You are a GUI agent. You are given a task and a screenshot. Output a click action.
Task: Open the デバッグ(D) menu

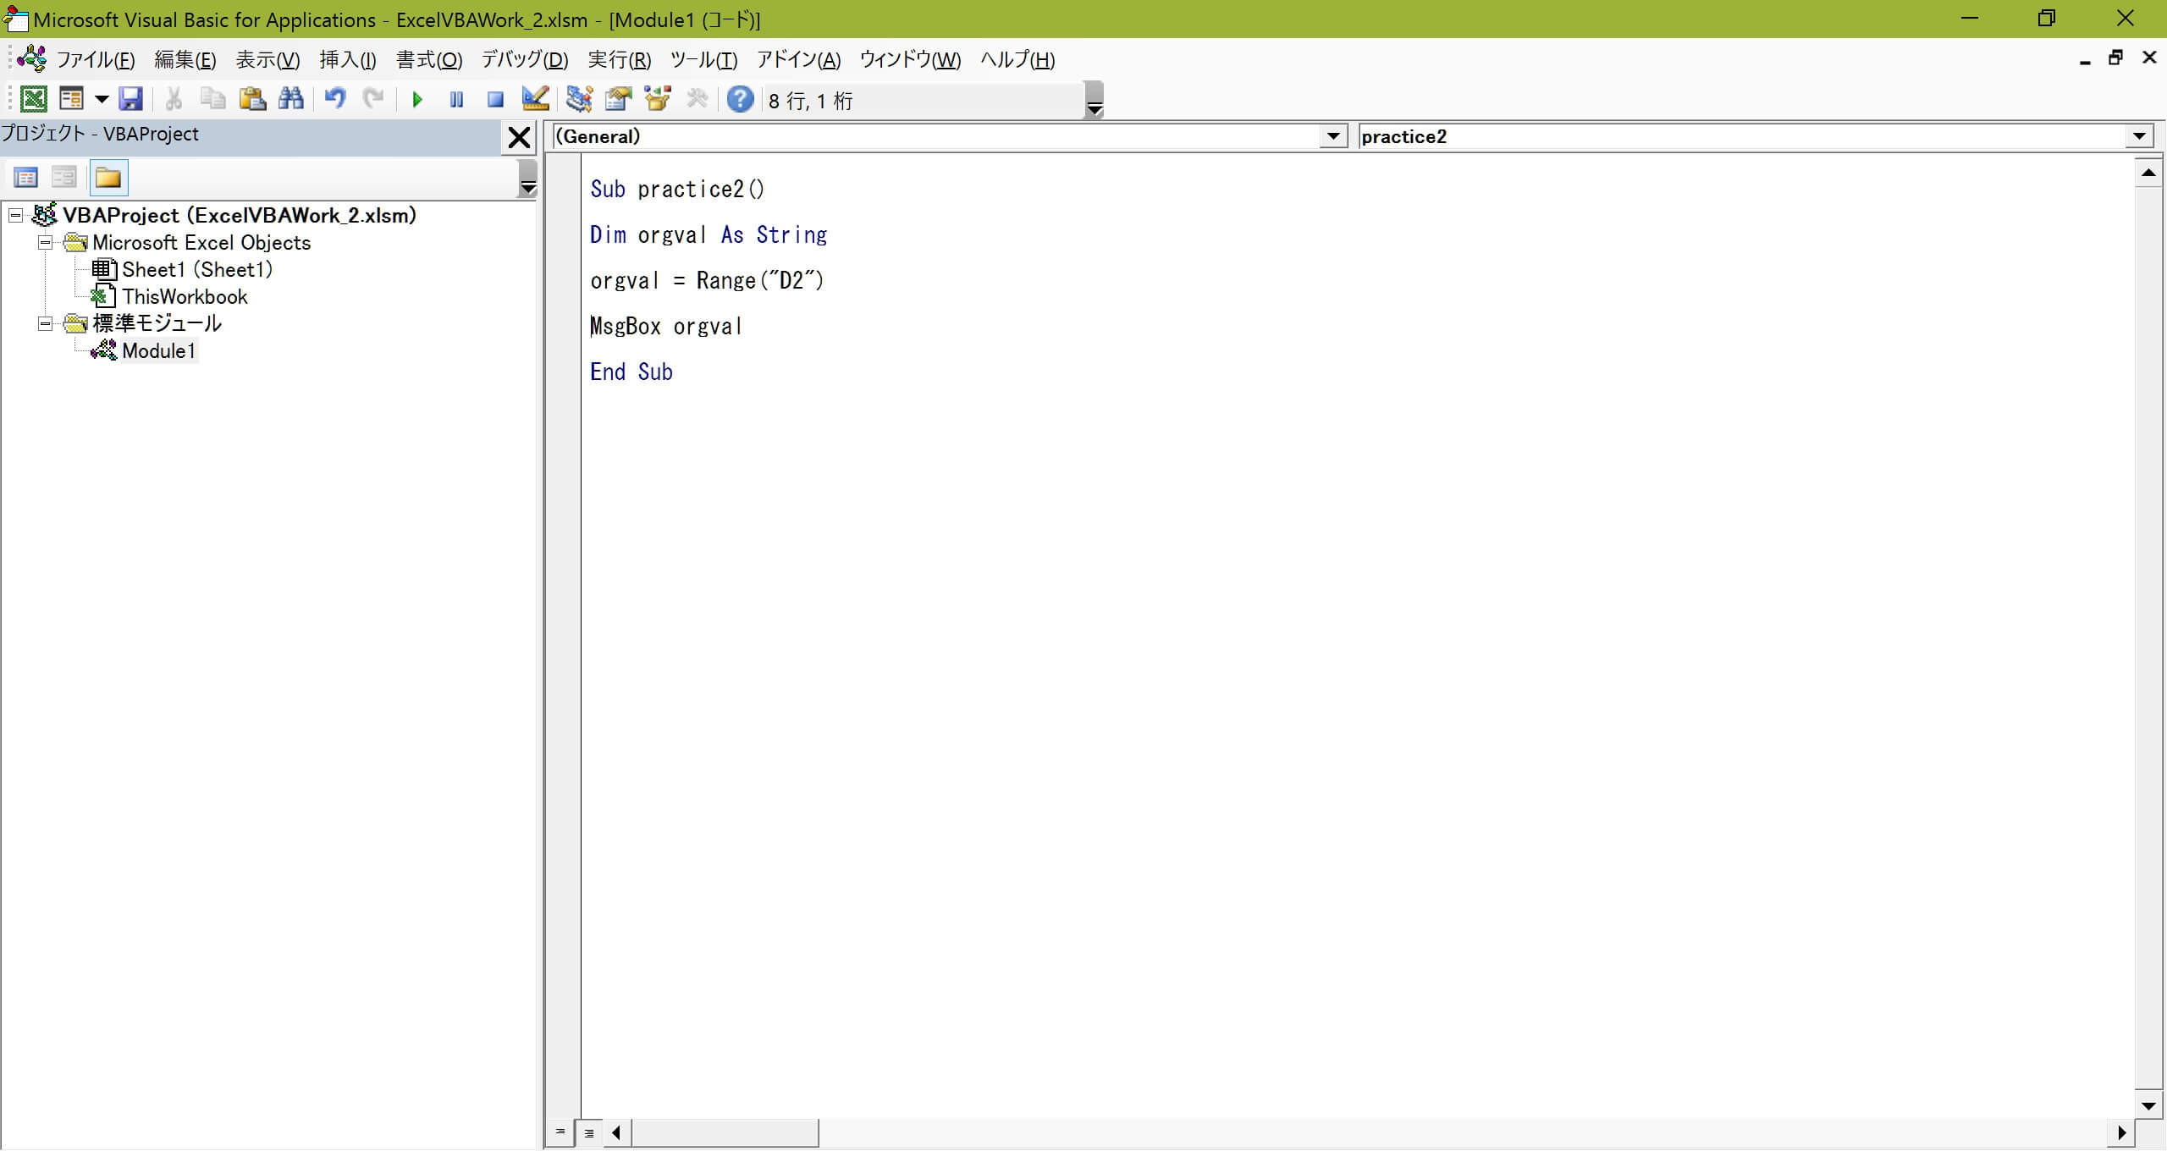click(524, 60)
